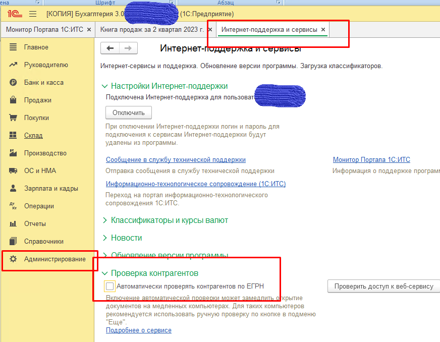
Task: Close the Монитор Портала 1С:ИТС tab
Action: point(89,29)
